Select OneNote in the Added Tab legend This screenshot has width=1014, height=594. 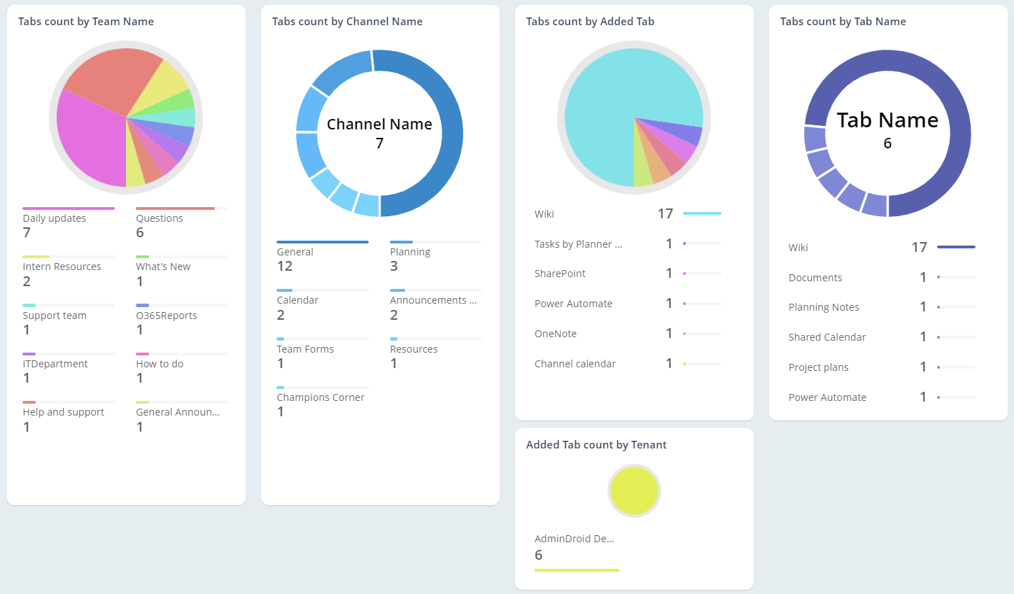click(556, 334)
